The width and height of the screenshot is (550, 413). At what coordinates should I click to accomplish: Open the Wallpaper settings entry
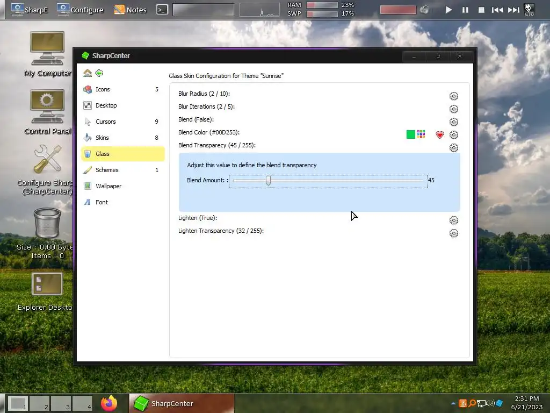click(x=123, y=186)
